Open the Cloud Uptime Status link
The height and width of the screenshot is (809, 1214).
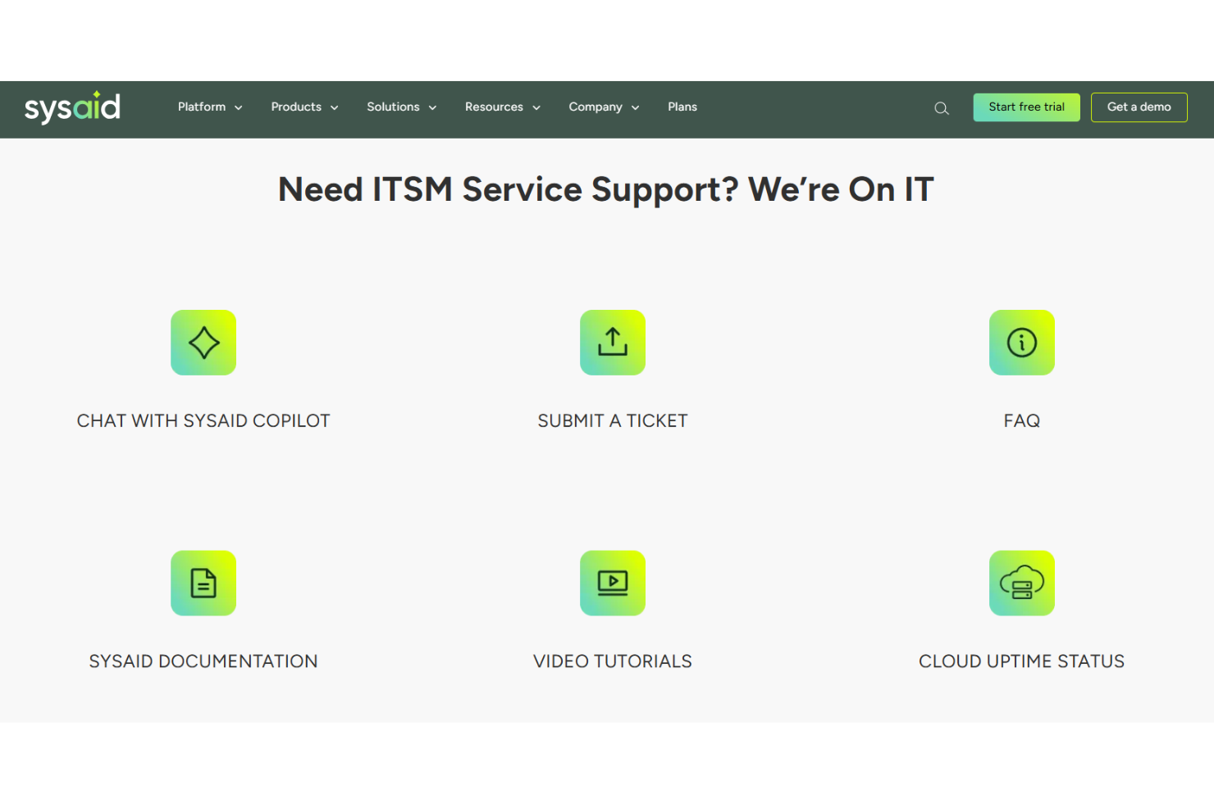coord(1022,661)
